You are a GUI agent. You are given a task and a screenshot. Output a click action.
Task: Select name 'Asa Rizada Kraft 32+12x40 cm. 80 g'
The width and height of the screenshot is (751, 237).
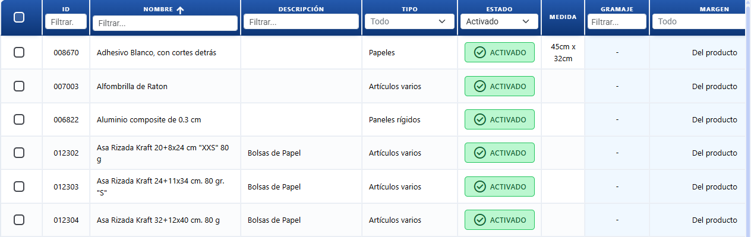click(158, 220)
